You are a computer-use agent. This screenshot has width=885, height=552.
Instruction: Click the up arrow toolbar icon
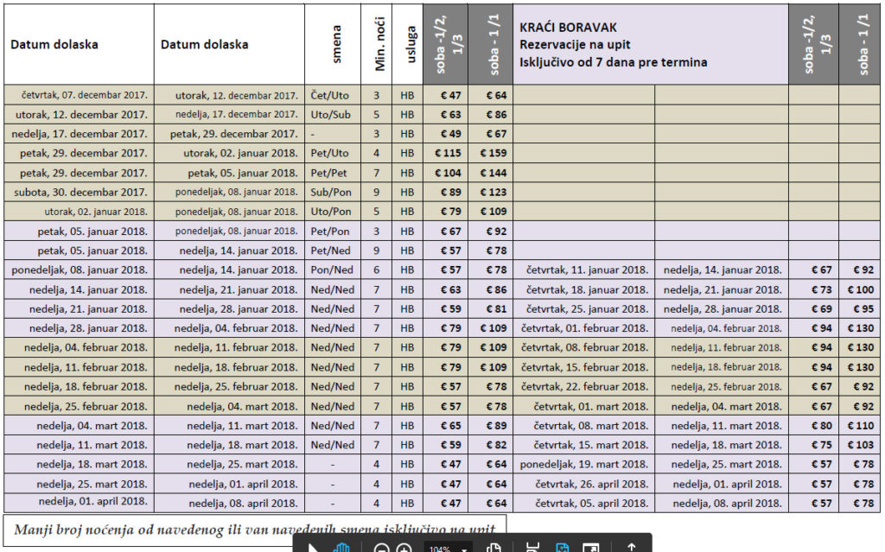[631, 548]
